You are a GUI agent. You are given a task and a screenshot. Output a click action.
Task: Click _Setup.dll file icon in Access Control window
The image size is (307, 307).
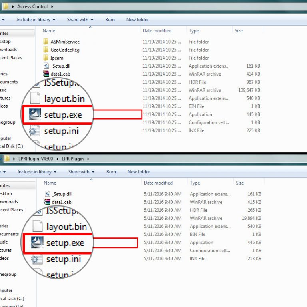[x=46, y=66]
